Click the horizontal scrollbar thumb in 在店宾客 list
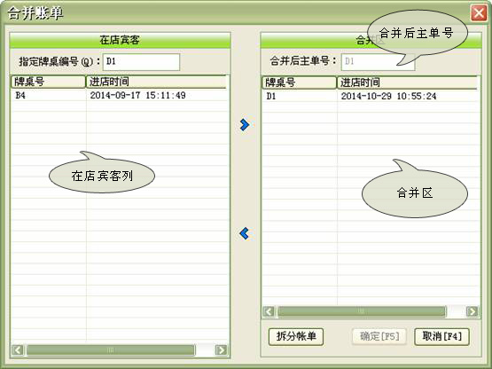The height and width of the screenshot is (369, 492). (x=111, y=349)
